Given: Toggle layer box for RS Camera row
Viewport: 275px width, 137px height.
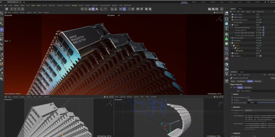Looking at the screenshot, I should [257, 56].
